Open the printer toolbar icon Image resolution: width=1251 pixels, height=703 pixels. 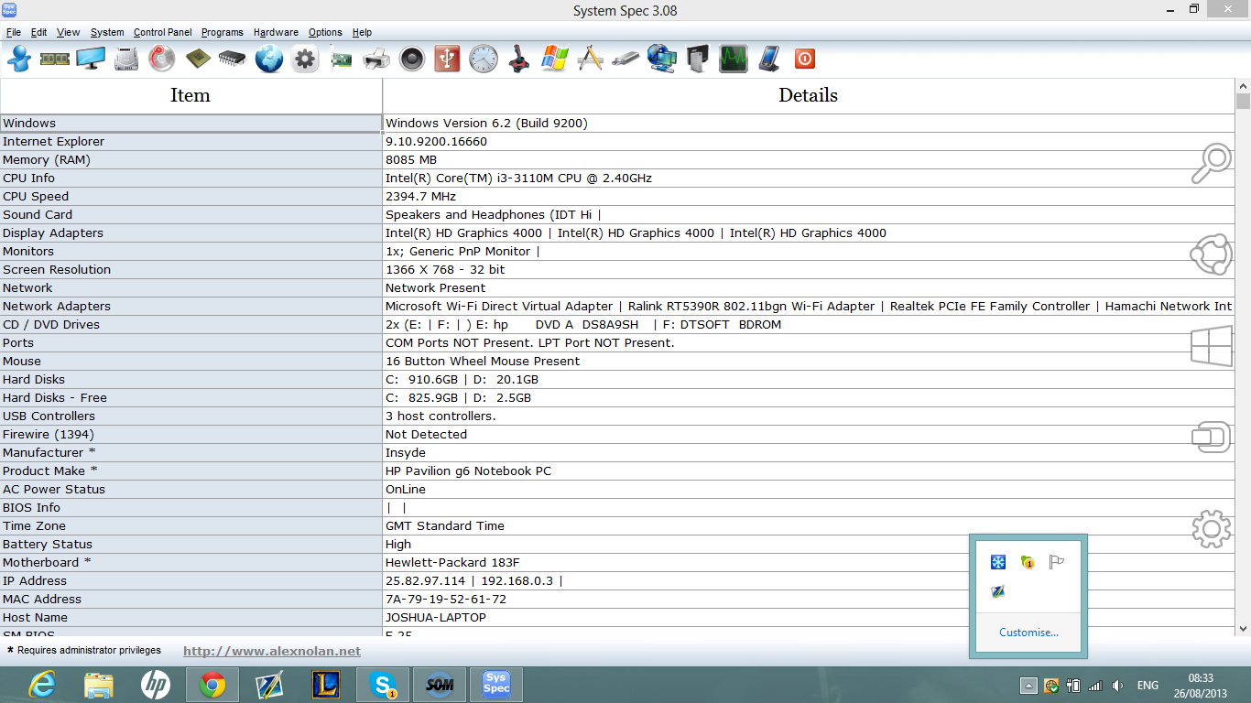coord(376,59)
